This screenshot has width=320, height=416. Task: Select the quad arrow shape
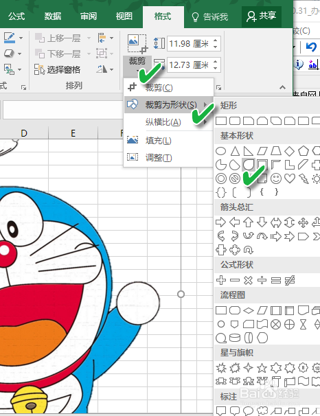click(x=304, y=222)
